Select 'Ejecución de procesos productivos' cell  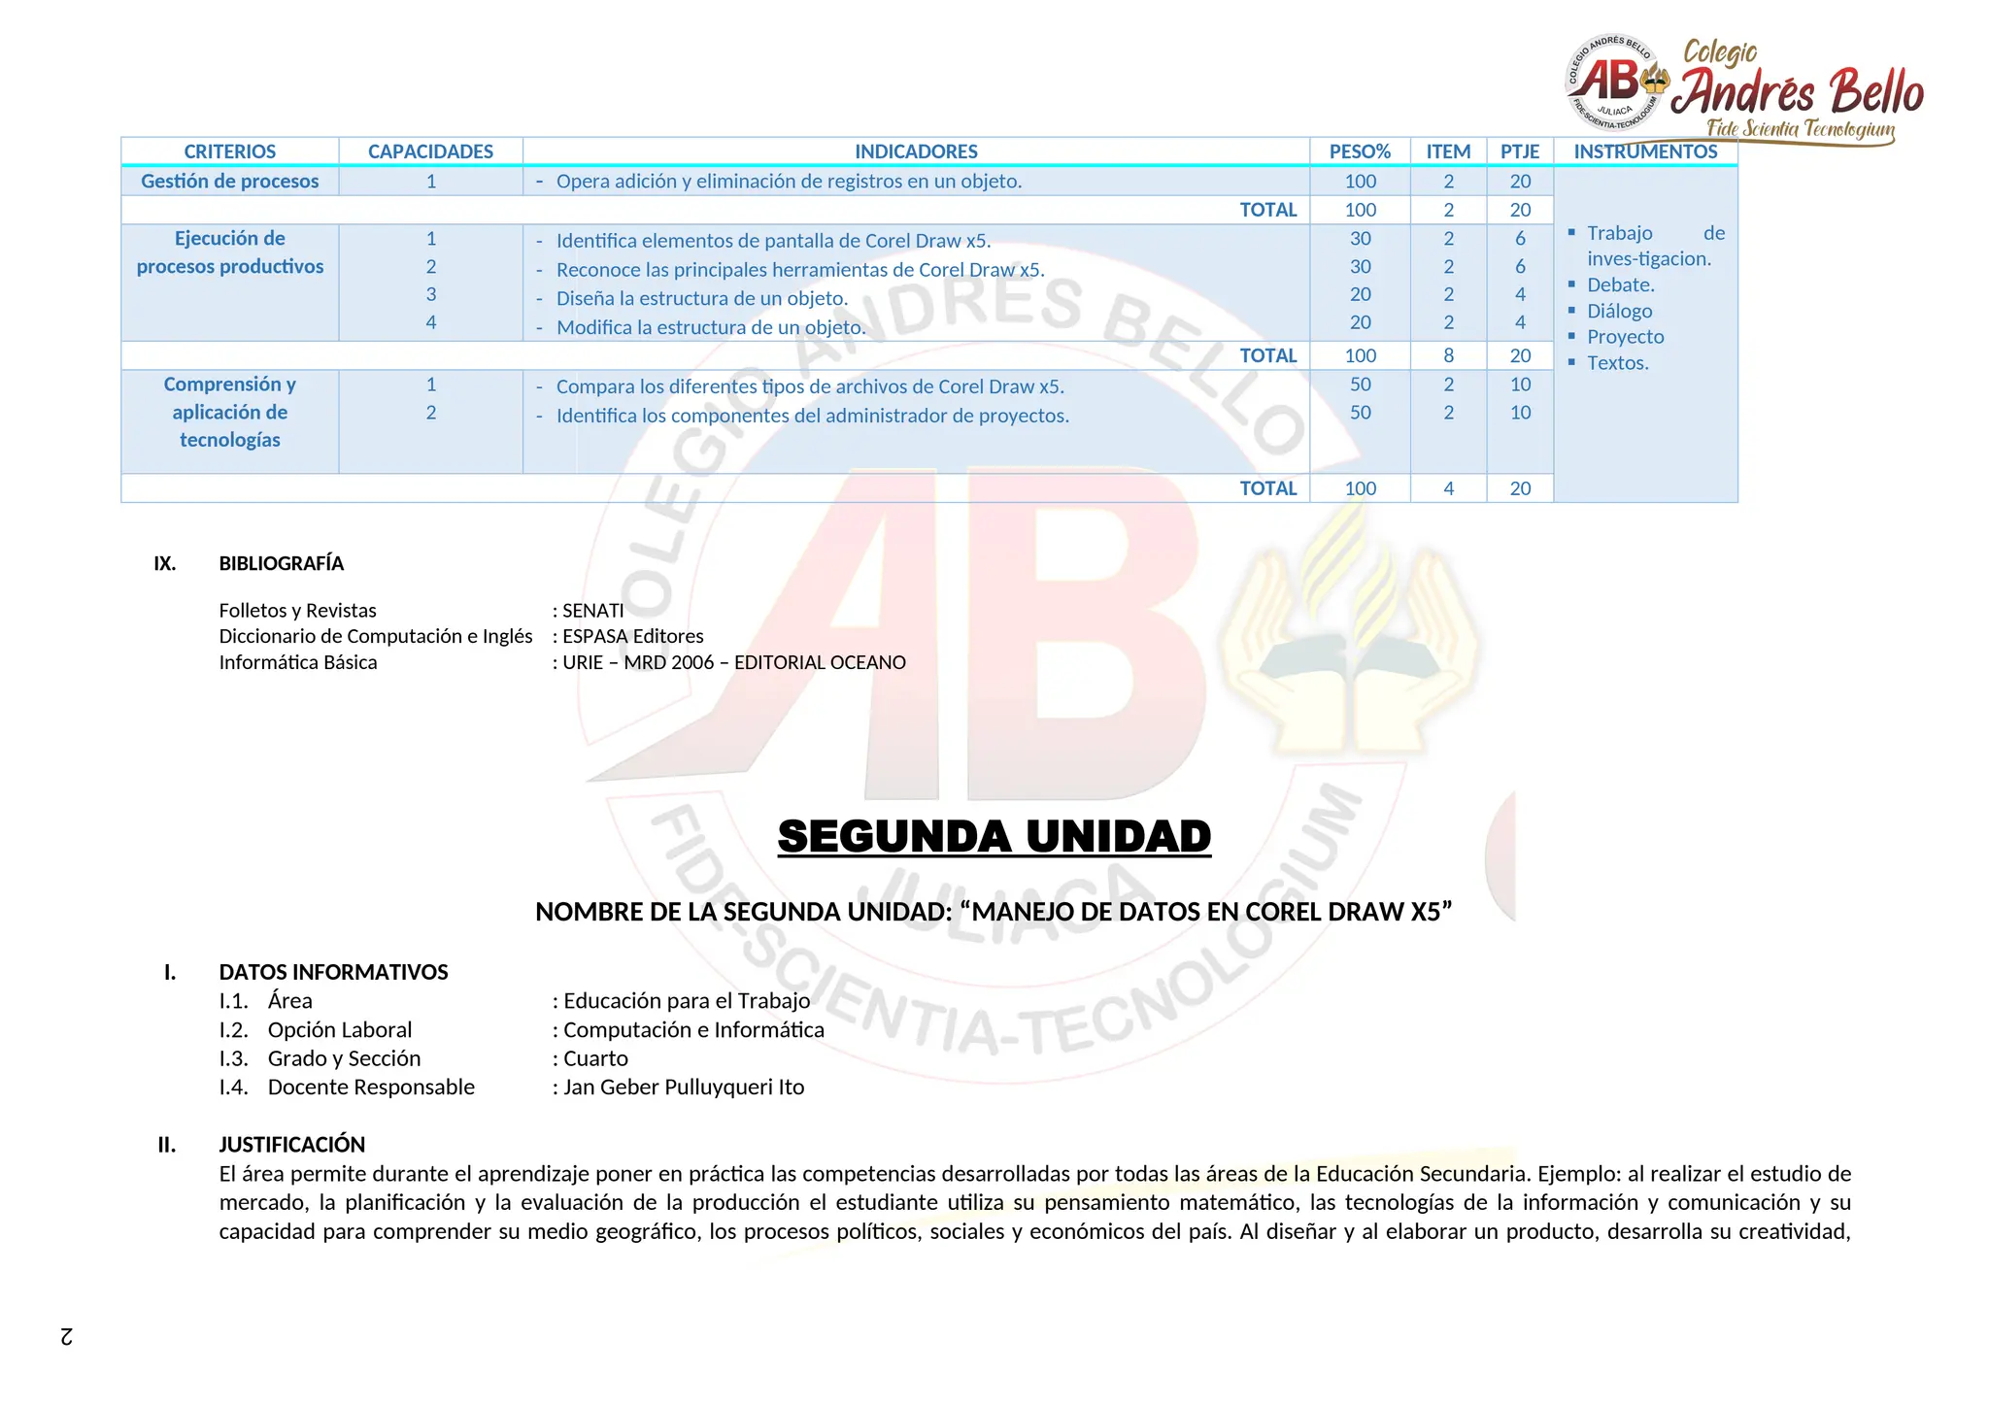(230, 282)
